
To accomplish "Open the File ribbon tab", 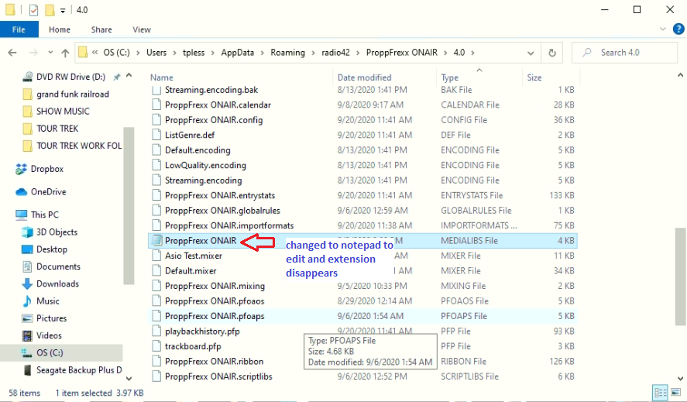I will point(19,29).
